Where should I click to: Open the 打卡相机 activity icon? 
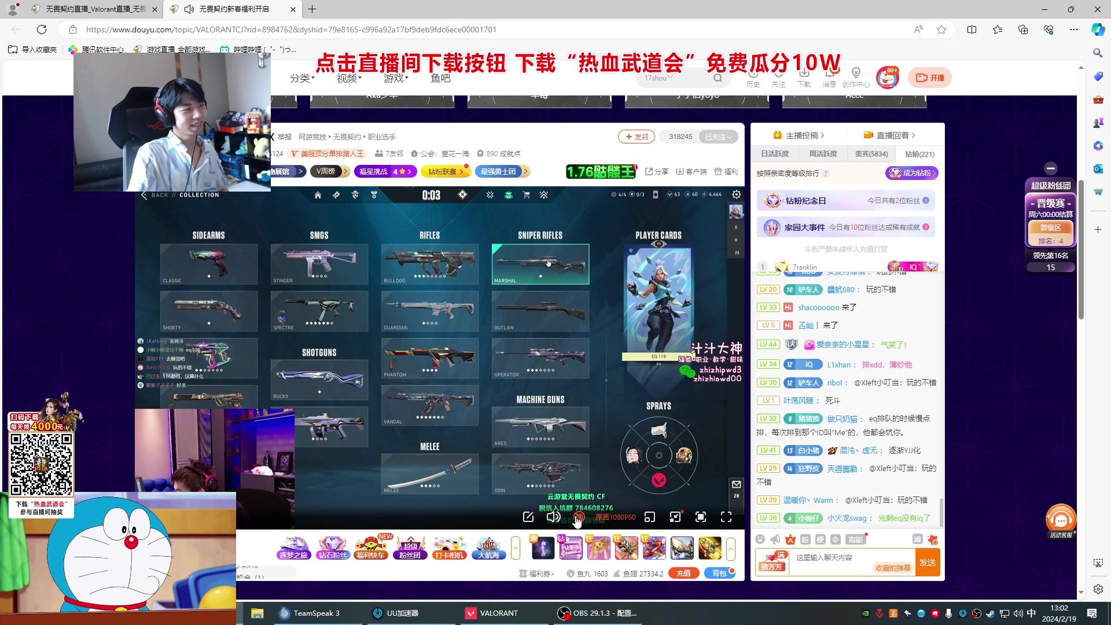coord(450,548)
